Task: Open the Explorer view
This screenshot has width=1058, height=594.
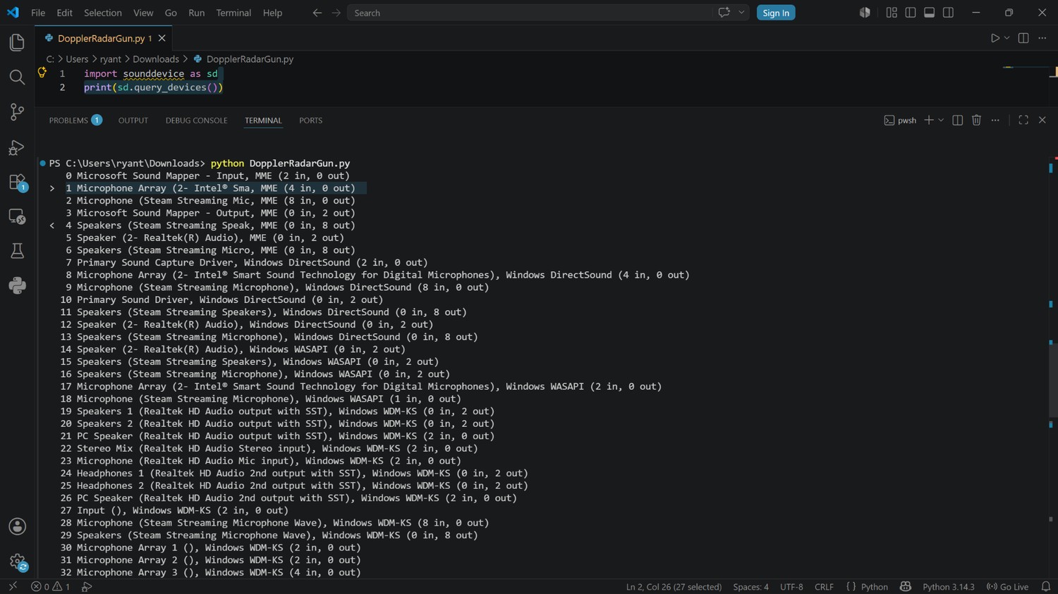Action: [x=17, y=42]
